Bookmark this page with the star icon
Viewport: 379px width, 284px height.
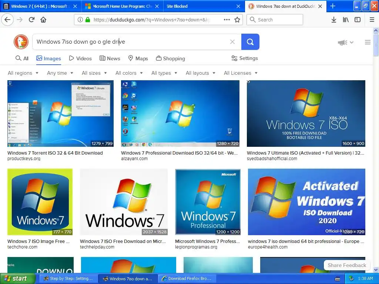(237, 20)
